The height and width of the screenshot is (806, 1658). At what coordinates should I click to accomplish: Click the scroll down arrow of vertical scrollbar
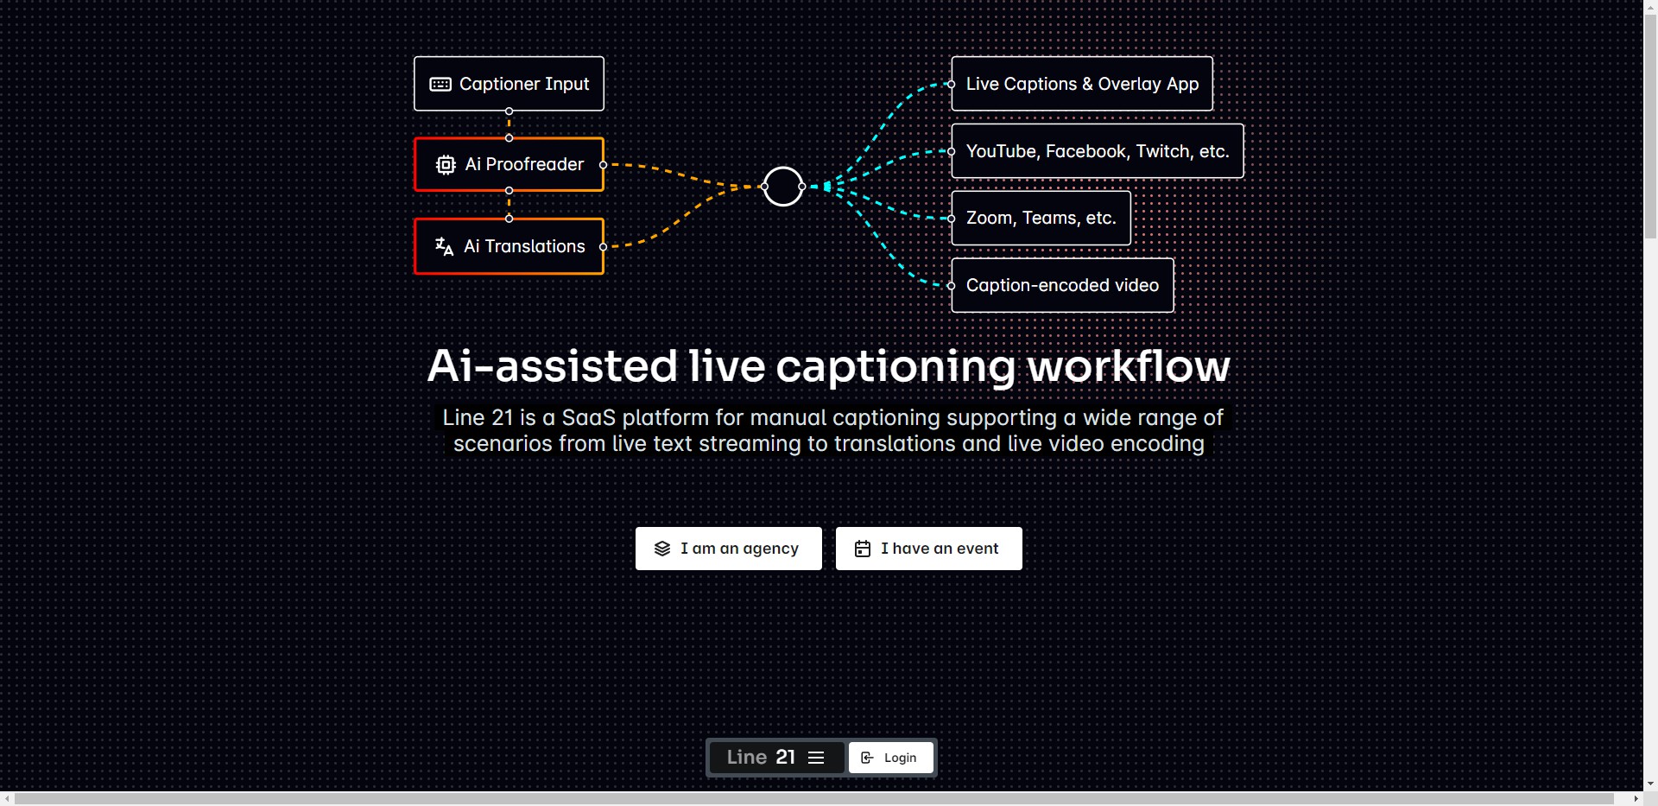(x=1650, y=784)
